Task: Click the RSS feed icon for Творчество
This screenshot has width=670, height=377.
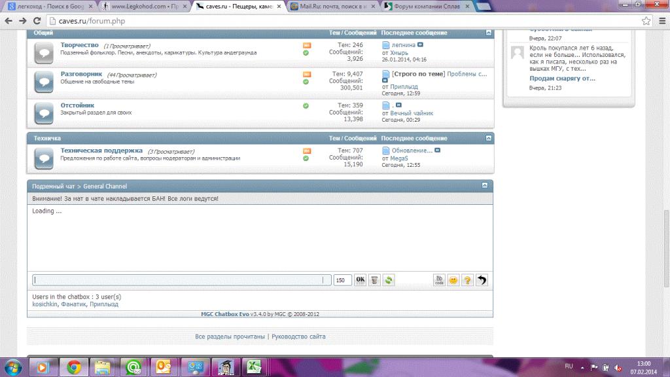Action: coord(306,45)
